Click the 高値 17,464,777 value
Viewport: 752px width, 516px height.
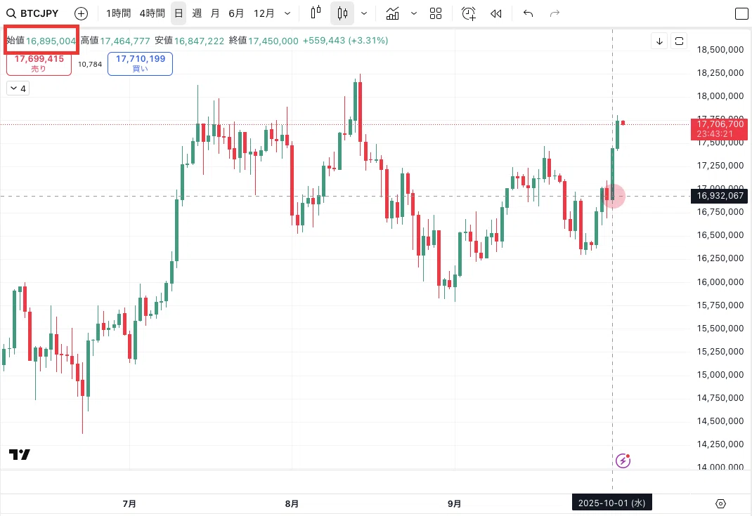pyautogui.click(x=124, y=41)
